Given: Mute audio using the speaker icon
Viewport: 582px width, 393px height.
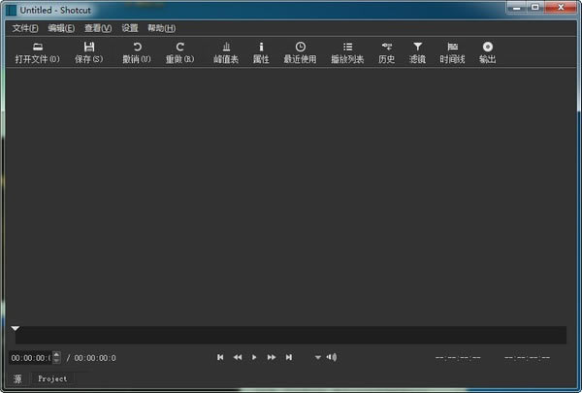Looking at the screenshot, I should pos(332,357).
